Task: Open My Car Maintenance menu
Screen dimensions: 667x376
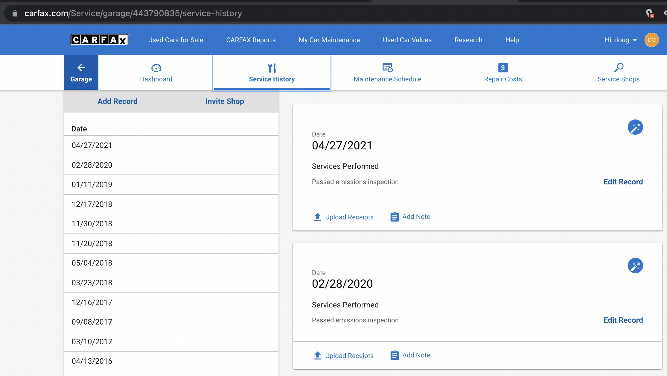Action: pyautogui.click(x=329, y=40)
